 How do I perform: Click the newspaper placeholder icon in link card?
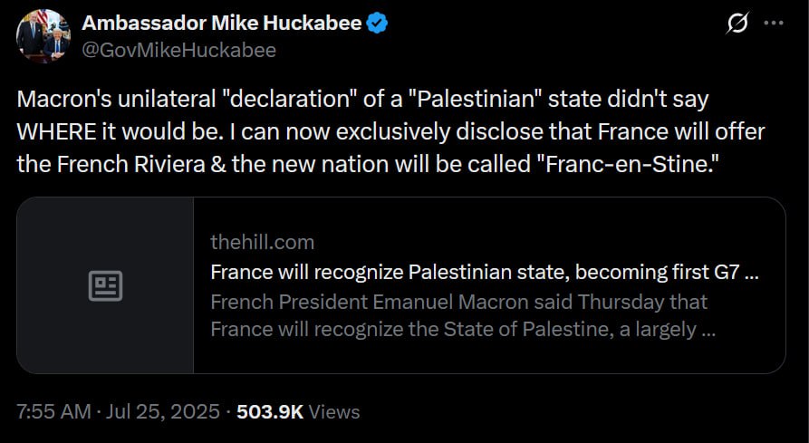pyautogui.click(x=105, y=285)
